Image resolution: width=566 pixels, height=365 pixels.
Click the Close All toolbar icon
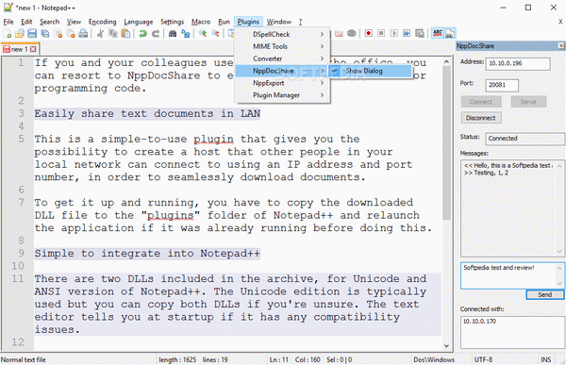(x=71, y=34)
